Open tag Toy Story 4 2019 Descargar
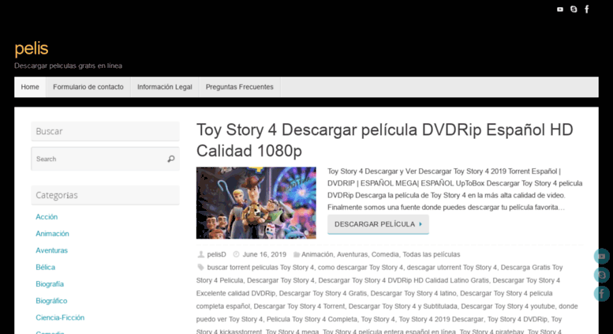The height and width of the screenshot is (334, 613). 441,319
